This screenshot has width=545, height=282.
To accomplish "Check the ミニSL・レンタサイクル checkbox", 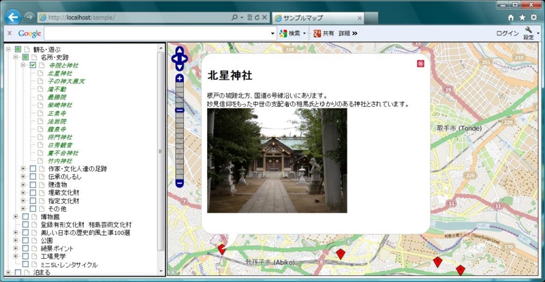I will (25, 264).
